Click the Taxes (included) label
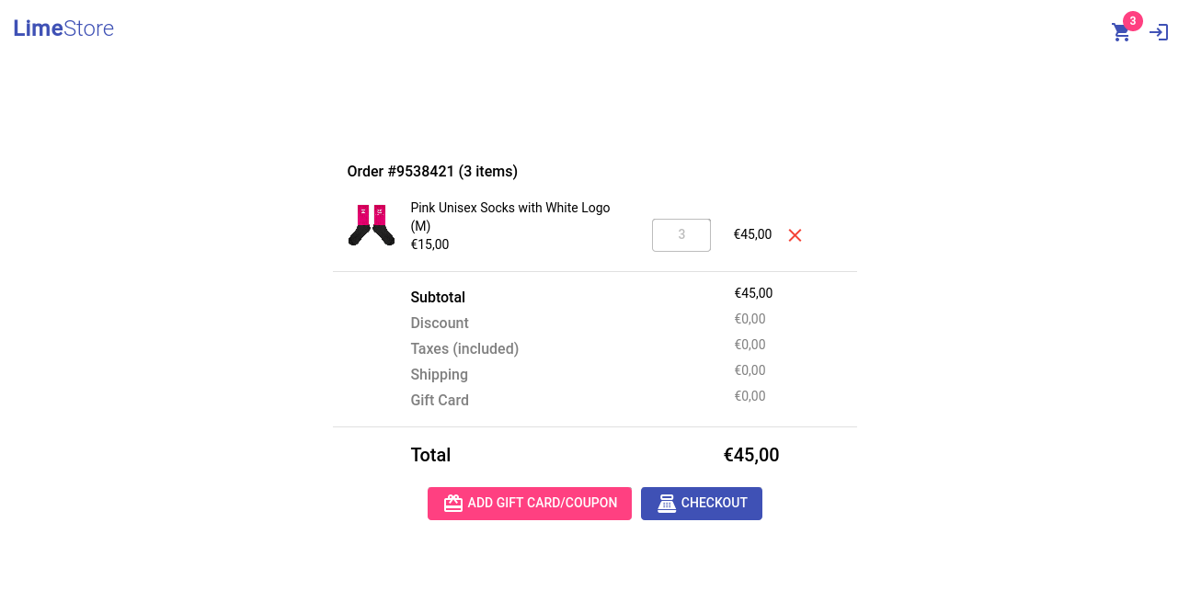This screenshot has height=613, width=1190. coord(464,349)
